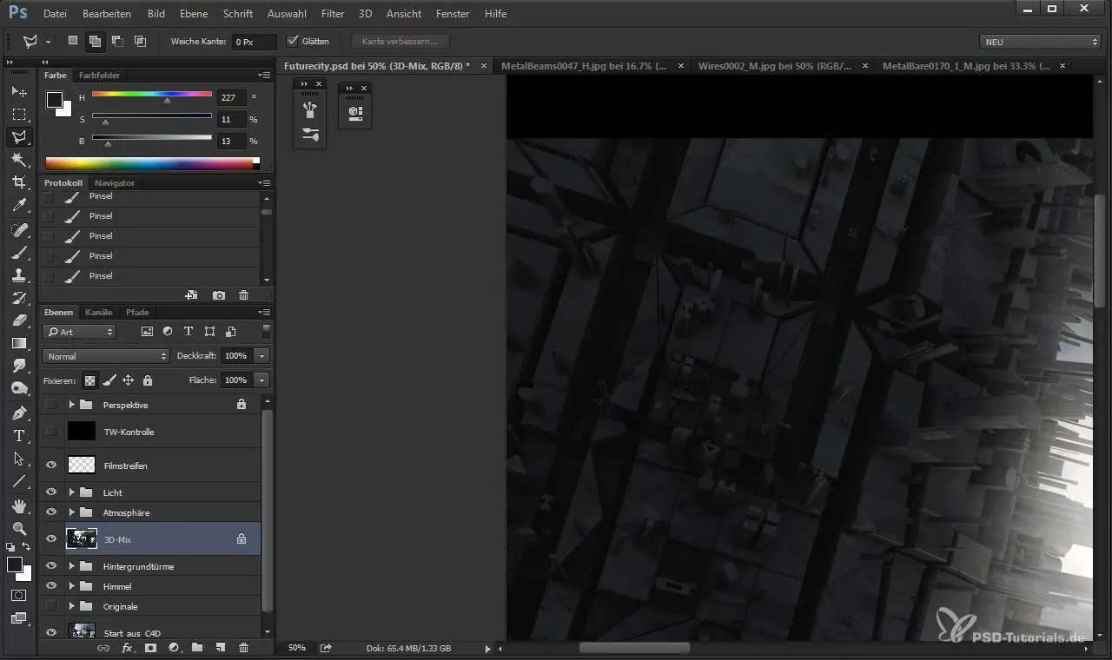1112x660 pixels.
Task: Select the Zoom tool
Action: (19, 528)
